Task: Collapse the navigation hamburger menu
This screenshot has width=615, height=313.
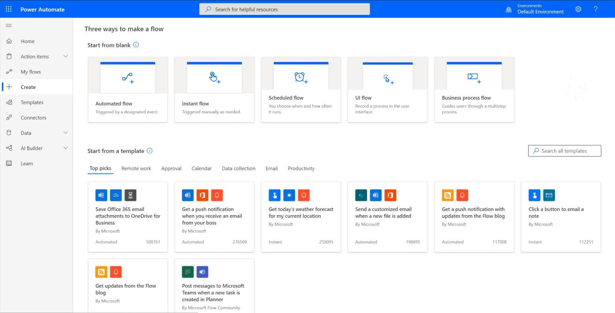Action: pyautogui.click(x=9, y=26)
